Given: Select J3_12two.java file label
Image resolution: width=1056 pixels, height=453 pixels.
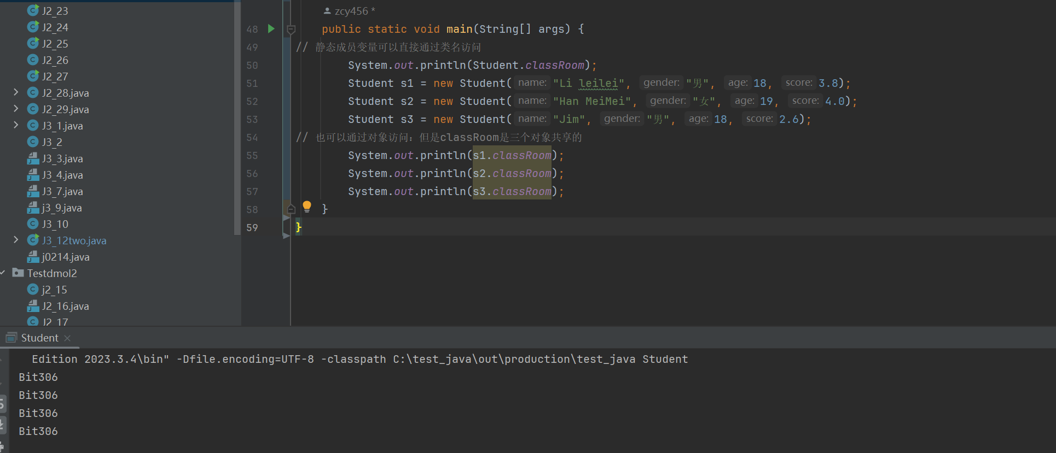Looking at the screenshot, I should [74, 240].
